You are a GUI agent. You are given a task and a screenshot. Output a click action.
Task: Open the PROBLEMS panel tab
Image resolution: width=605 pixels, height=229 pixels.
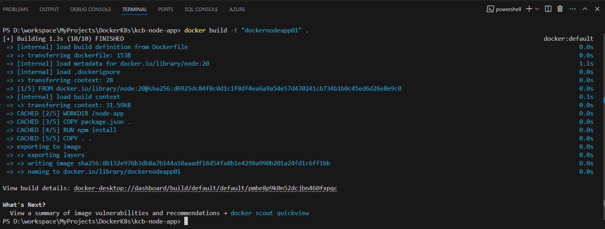click(x=15, y=9)
